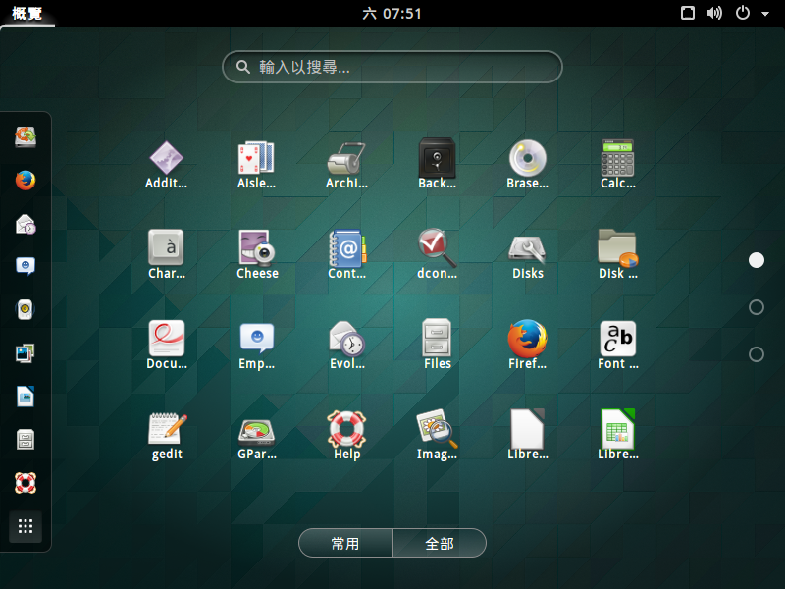Viewport: 785px width, 589px height.
Task: Open the Disks utility icon
Action: point(527,248)
